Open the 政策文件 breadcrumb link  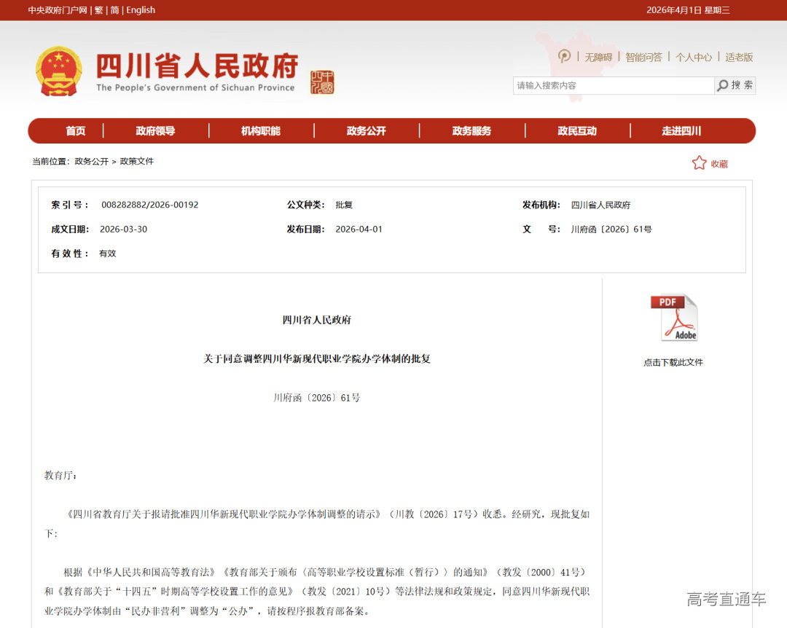(x=138, y=162)
